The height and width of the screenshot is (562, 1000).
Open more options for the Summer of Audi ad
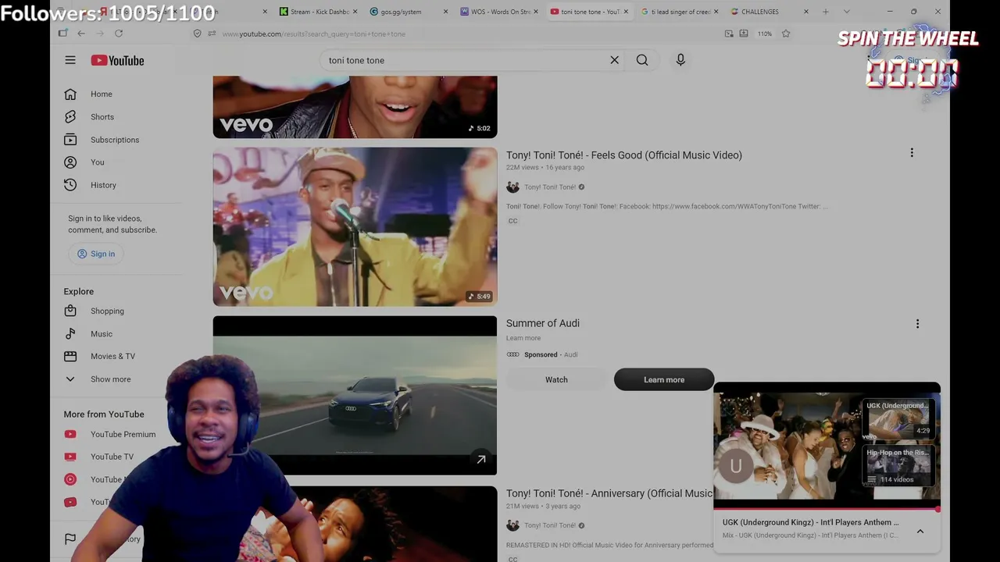pyautogui.click(x=917, y=323)
